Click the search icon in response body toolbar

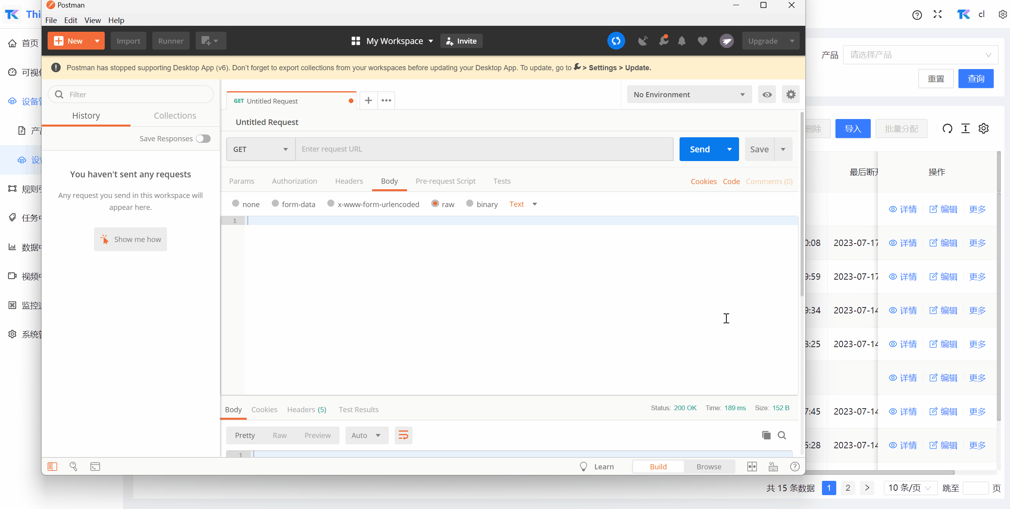coord(782,435)
